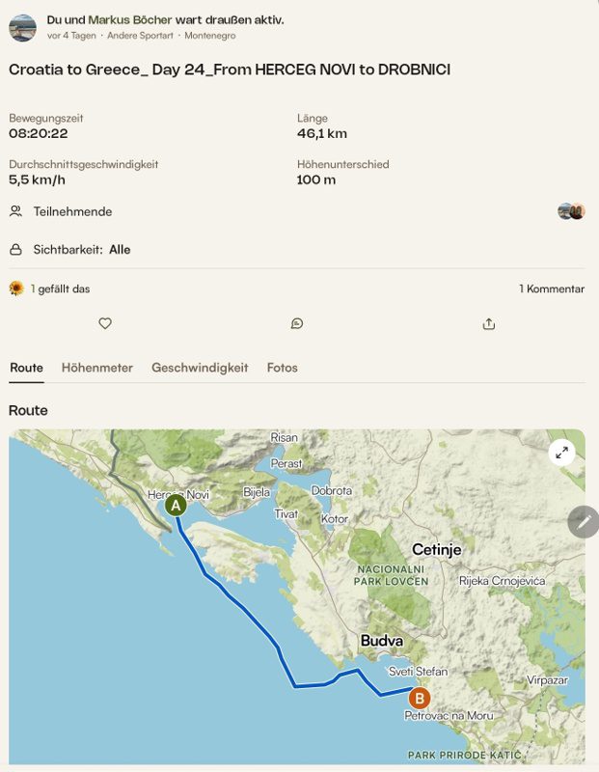
Task: Share the activity via share icon
Action: pyautogui.click(x=489, y=323)
